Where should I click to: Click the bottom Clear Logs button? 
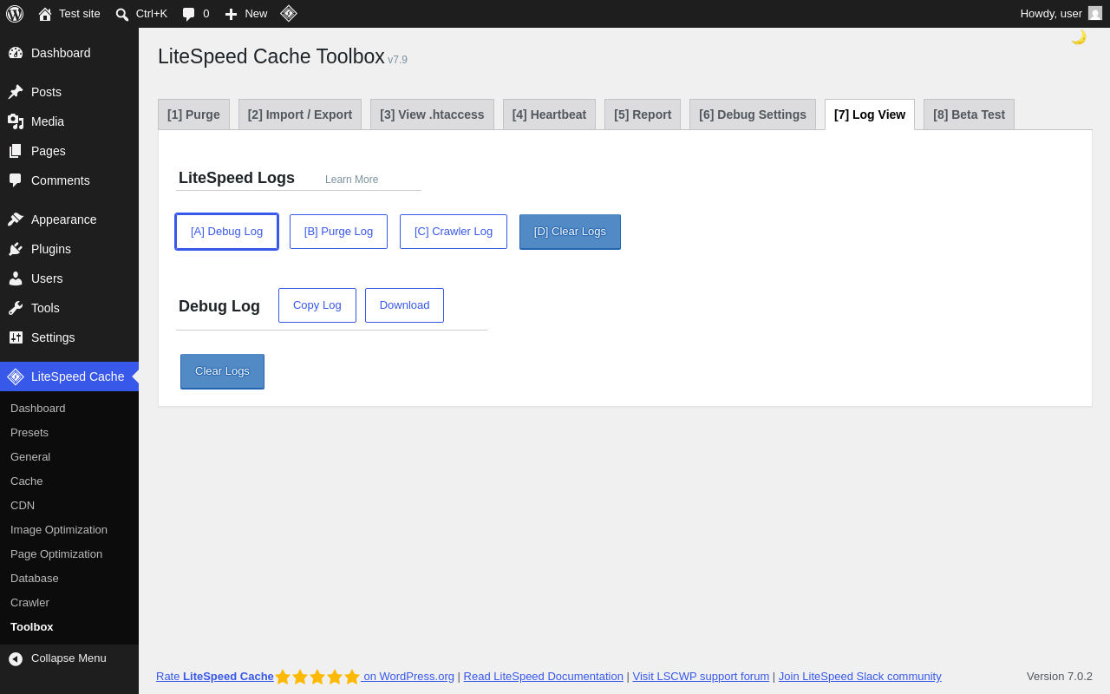point(222,371)
